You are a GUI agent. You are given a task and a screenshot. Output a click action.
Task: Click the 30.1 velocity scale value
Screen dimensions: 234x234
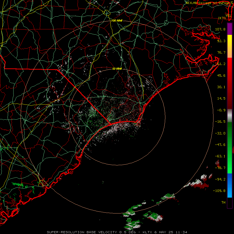click(221, 87)
